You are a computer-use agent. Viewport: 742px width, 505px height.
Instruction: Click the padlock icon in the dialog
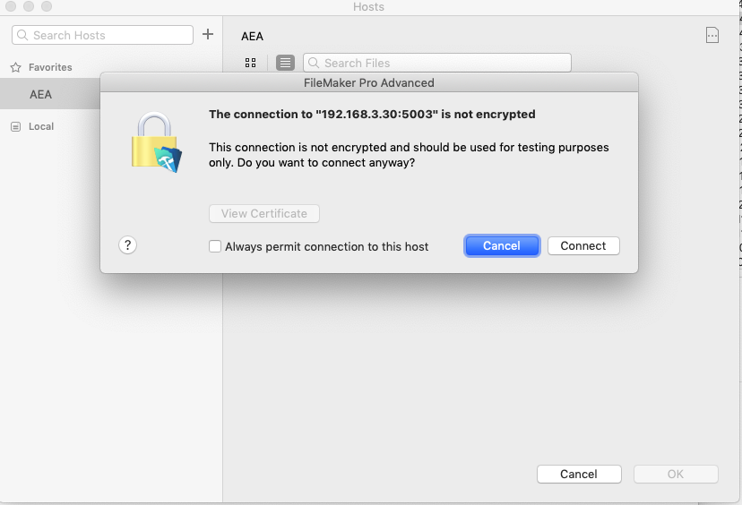(155, 141)
